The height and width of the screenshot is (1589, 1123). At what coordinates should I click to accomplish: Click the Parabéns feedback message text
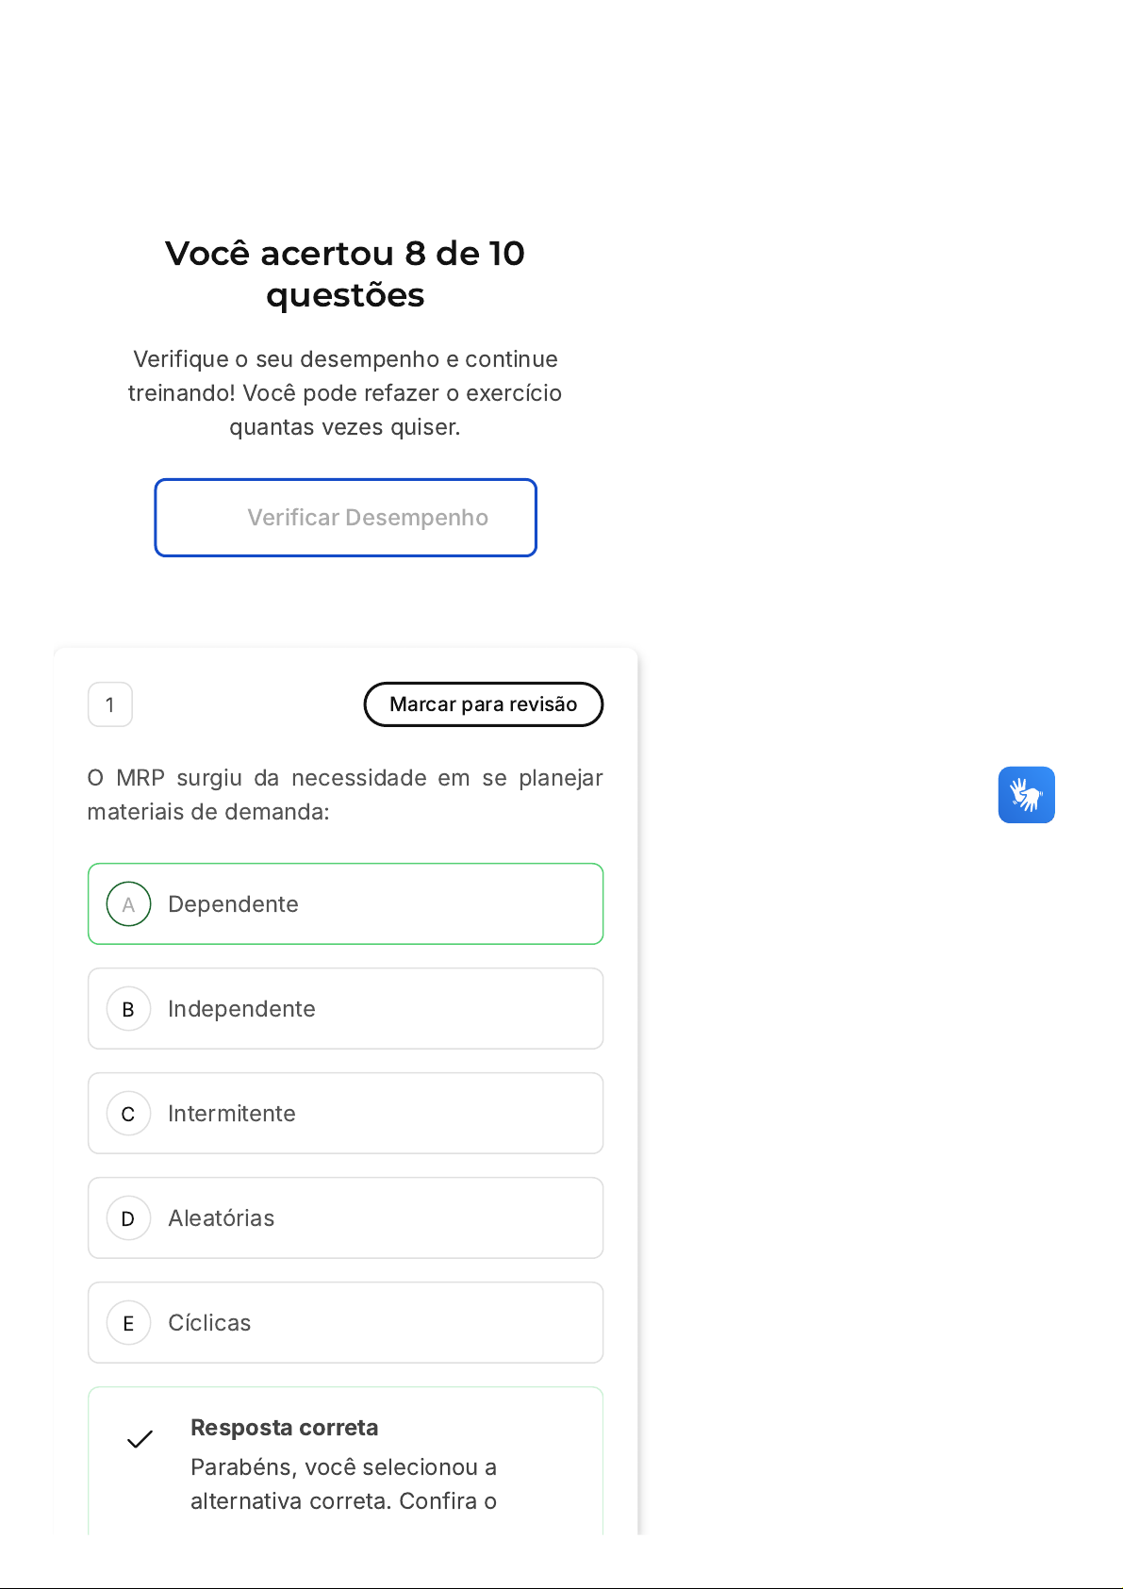pos(343,1484)
